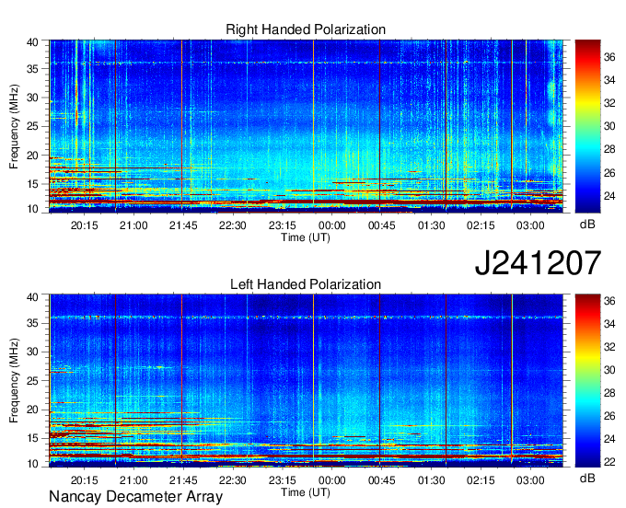Click the 20 MHz tick of the Left Handed plot
The image size is (626, 508).
(32, 410)
